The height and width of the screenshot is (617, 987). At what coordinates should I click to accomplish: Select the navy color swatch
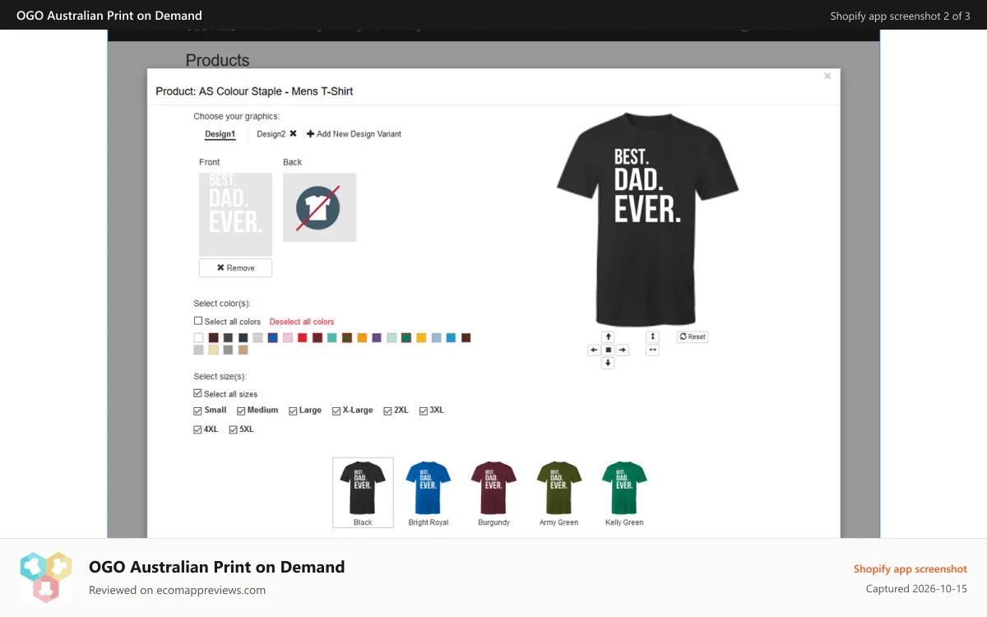click(243, 338)
